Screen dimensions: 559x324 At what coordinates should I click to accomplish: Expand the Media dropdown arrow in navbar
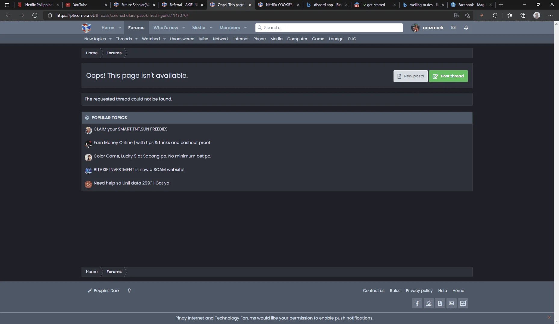[x=211, y=28]
